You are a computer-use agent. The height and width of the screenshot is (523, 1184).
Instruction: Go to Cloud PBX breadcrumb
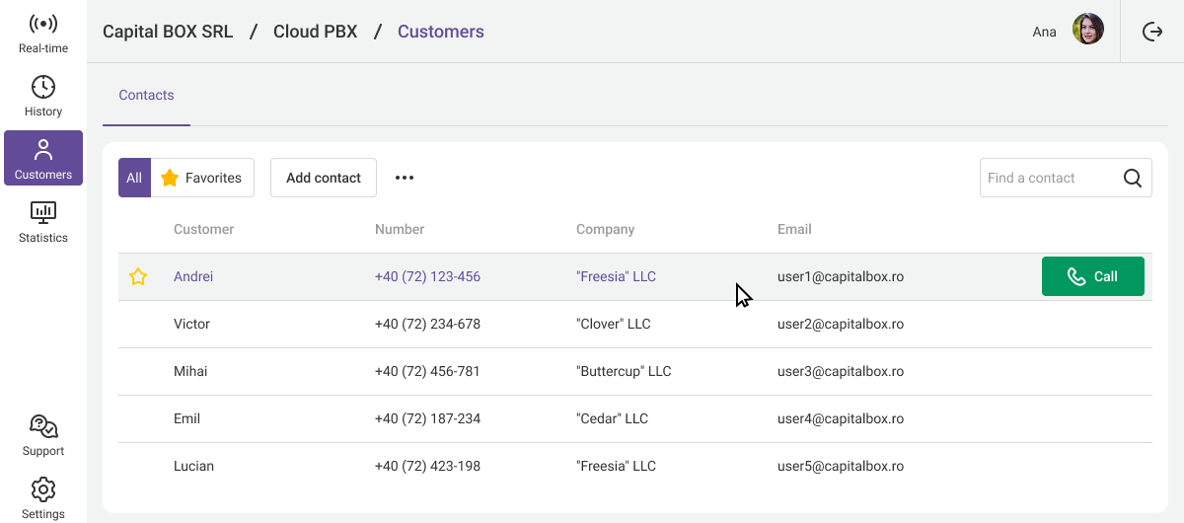(315, 32)
